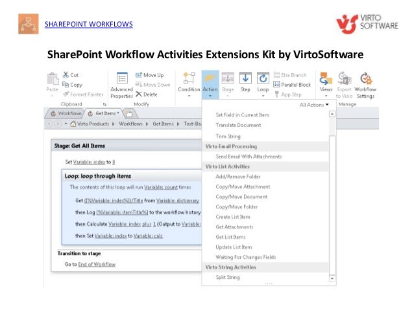Click the Paste clipboard icon
Viewport: 414px width, 310px height.
coord(53,78)
